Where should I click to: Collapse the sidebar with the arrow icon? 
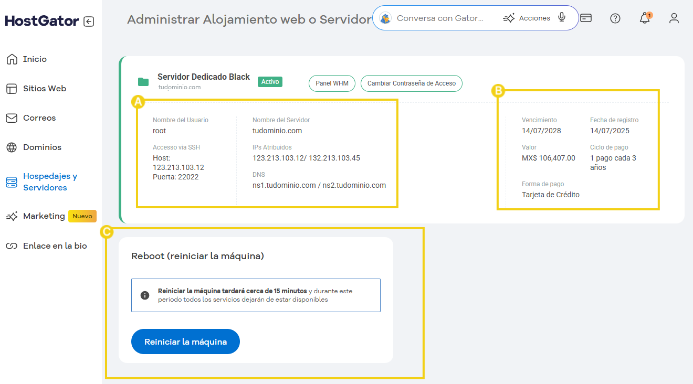(89, 21)
